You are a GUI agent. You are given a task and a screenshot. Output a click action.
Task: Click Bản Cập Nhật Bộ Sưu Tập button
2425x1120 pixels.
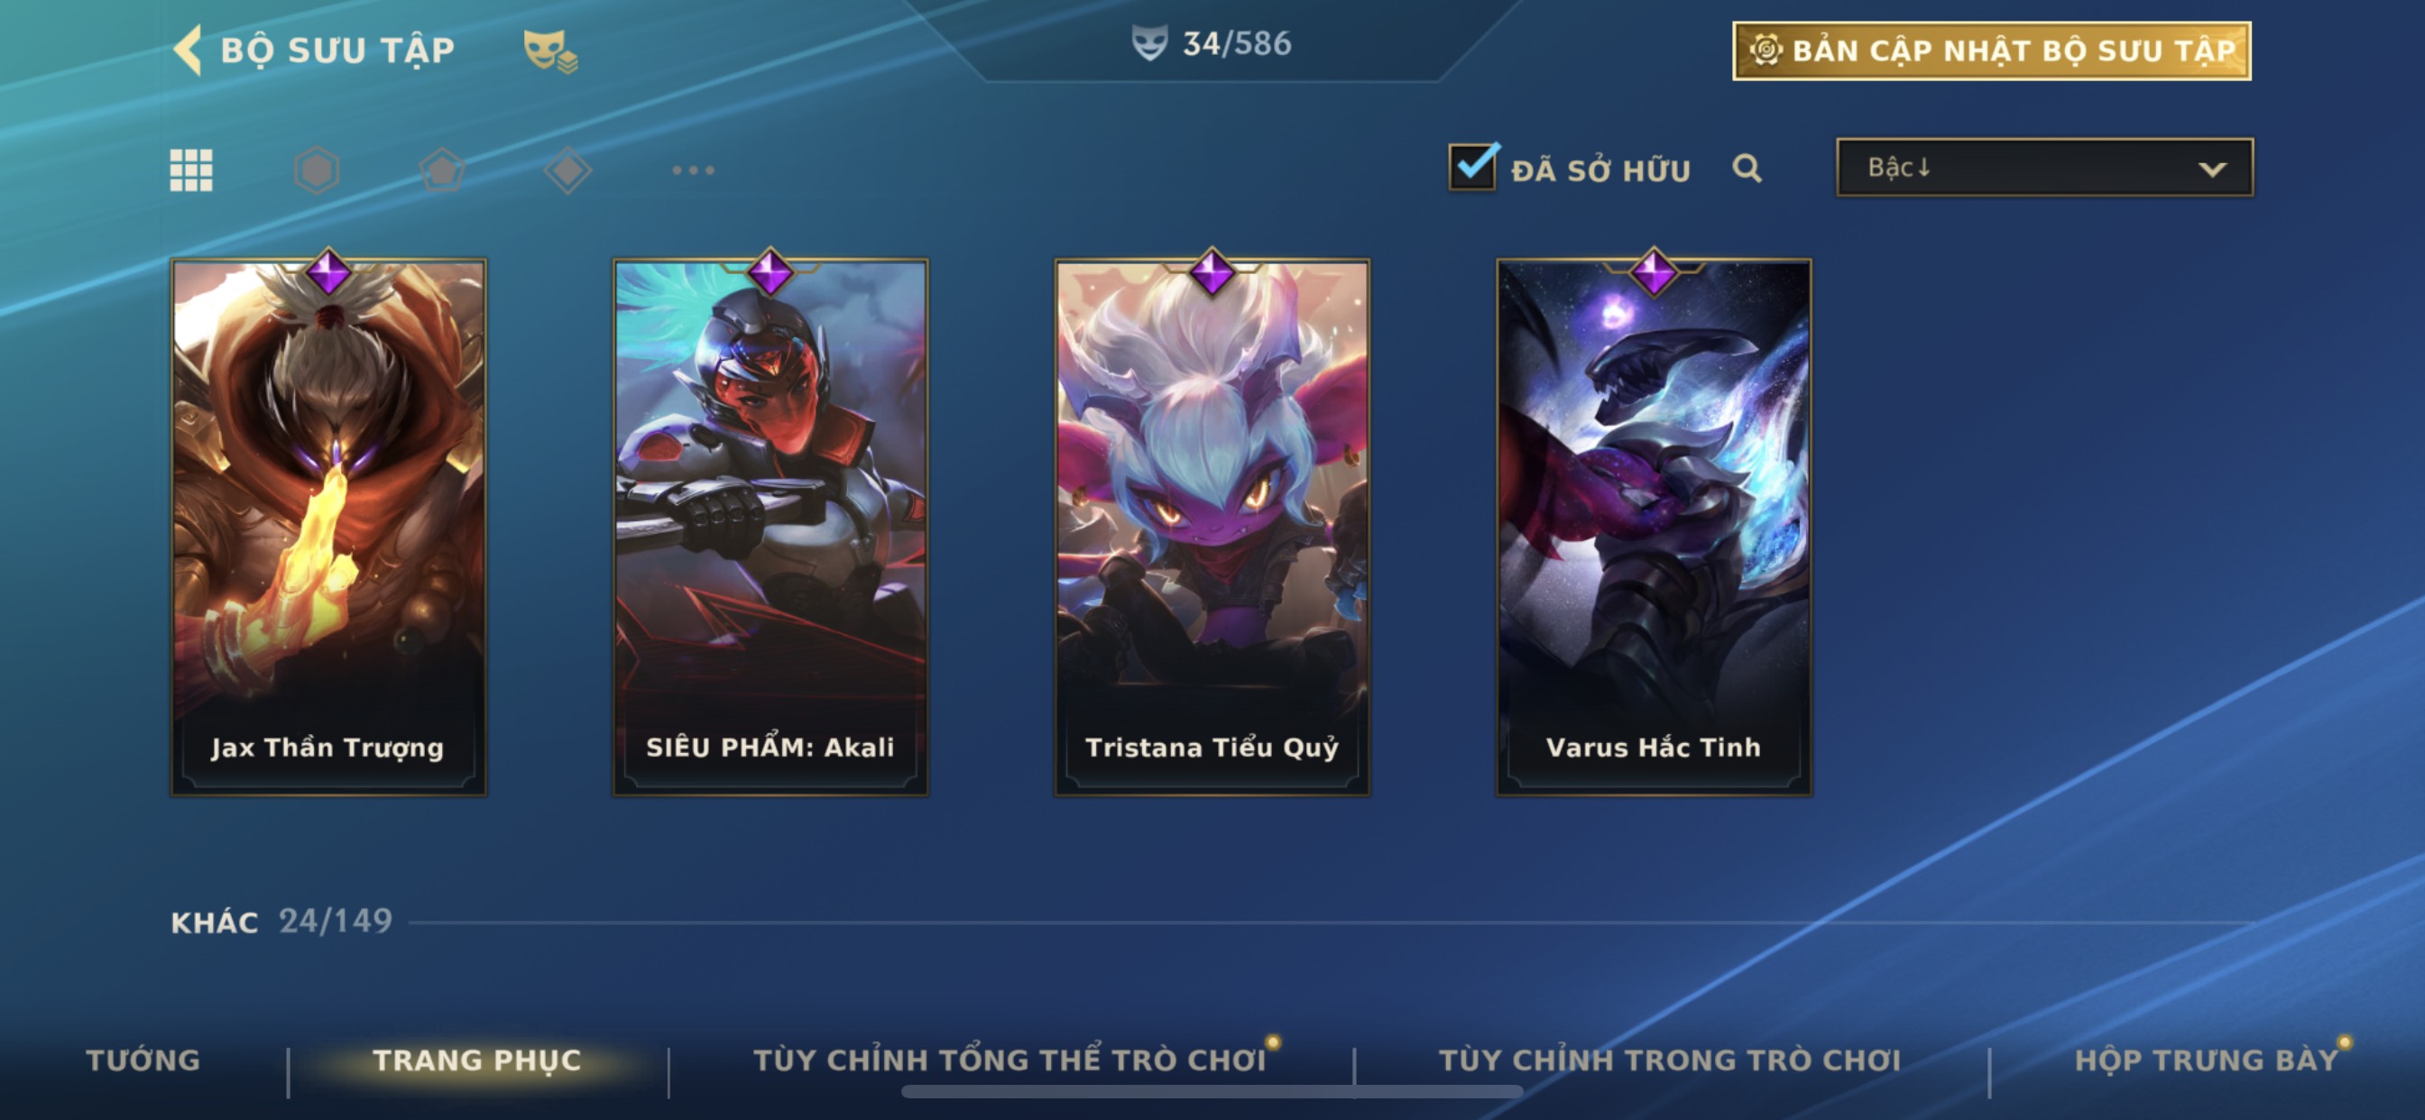pos(1992,50)
